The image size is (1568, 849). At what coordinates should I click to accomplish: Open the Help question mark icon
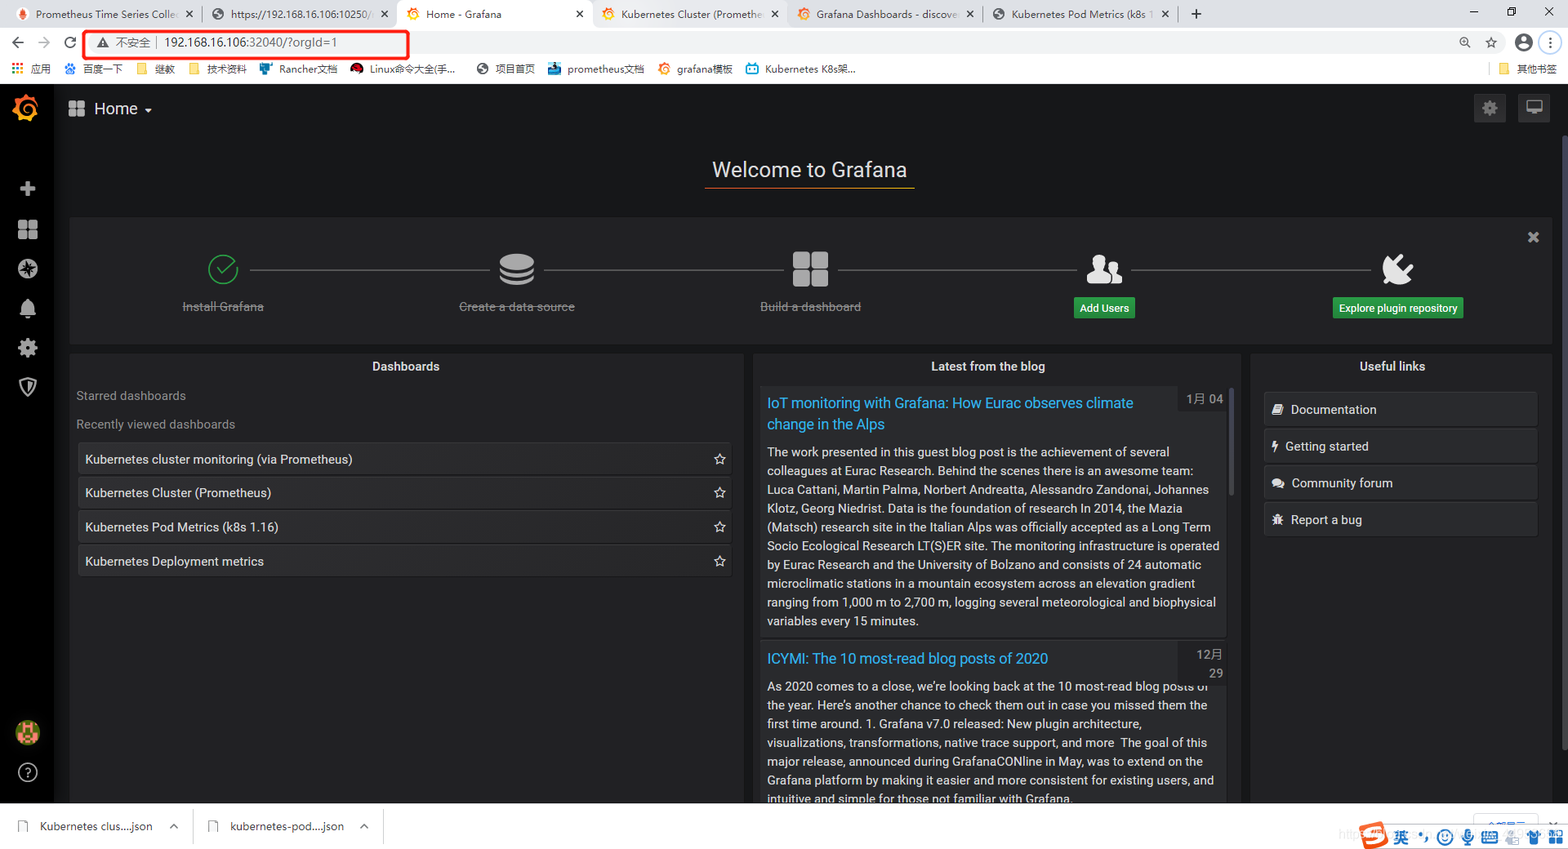pyautogui.click(x=28, y=772)
